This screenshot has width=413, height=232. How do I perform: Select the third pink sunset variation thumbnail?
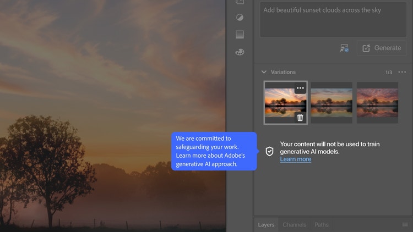[377, 103]
